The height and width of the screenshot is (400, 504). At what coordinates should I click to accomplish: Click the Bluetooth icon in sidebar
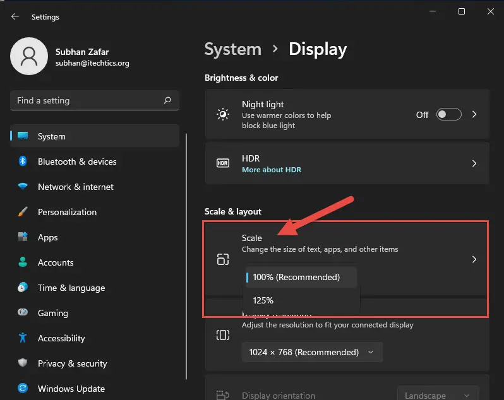click(x=23, y=161)
